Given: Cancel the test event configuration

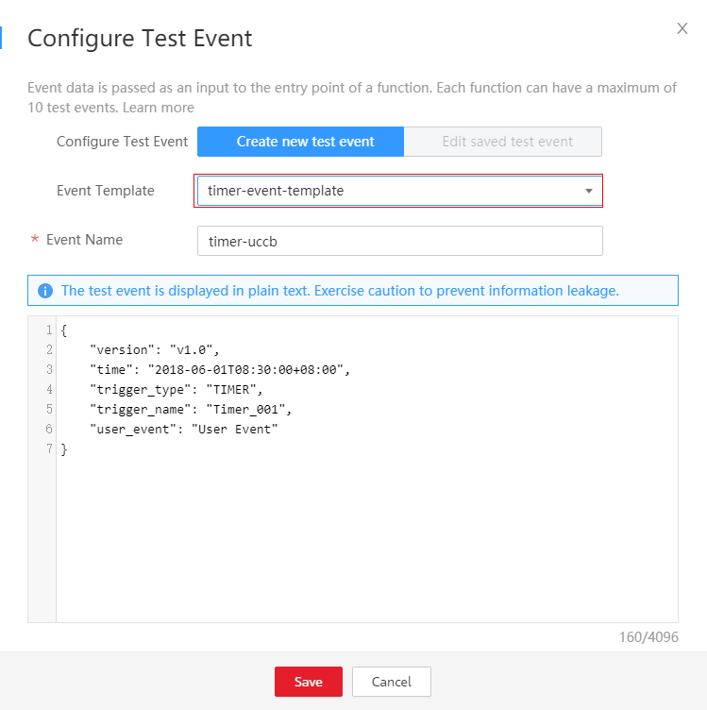Looking at the screenshot, I should 391,682.
